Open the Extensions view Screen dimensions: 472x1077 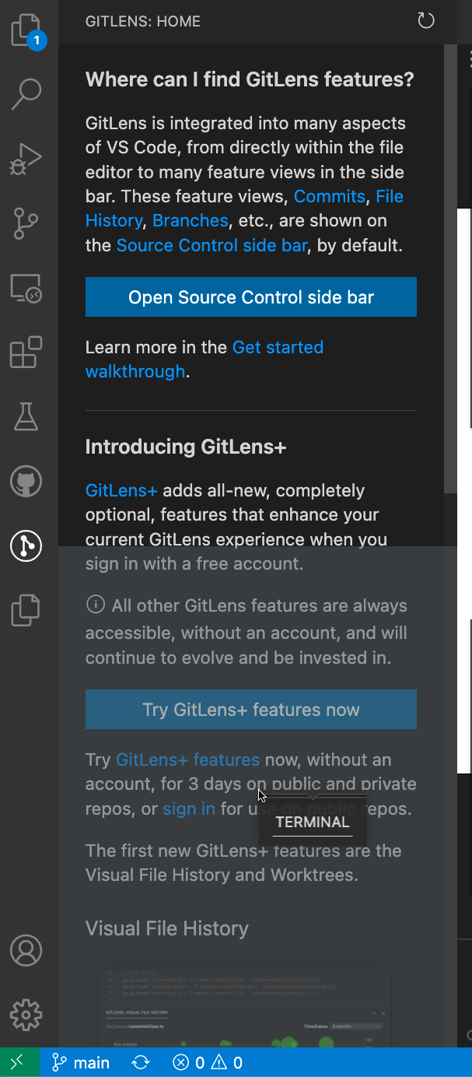click(x=26, y=353)
